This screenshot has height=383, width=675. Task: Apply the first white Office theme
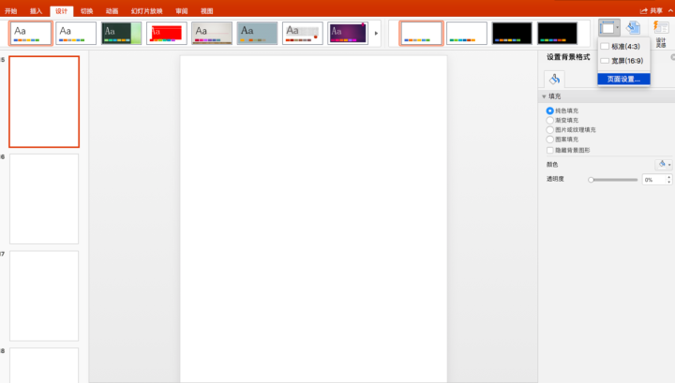(x=31, y=33)
